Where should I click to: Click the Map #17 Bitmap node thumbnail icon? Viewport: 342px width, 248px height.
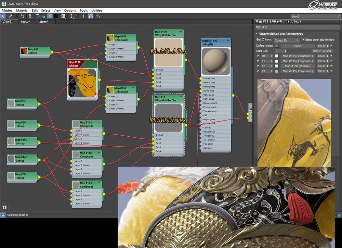coord(24,51)
